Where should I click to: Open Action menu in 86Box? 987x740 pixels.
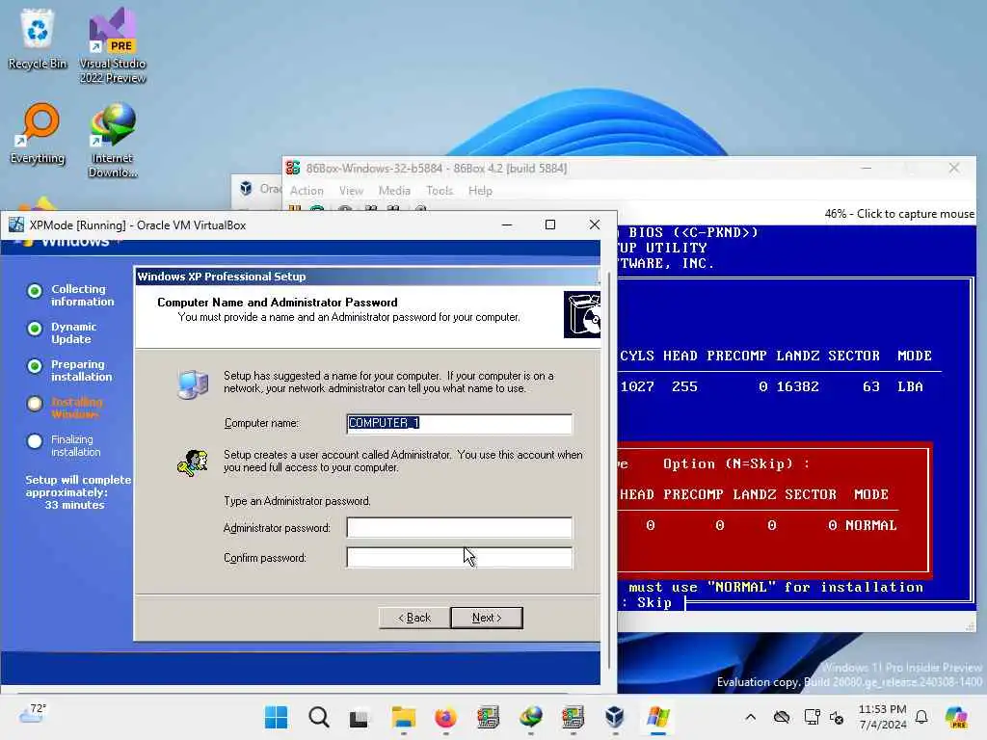click(307, 191)
